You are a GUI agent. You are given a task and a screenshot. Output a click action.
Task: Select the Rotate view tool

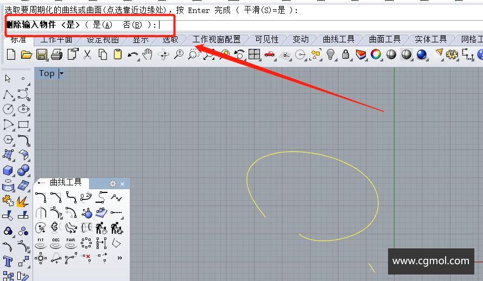coord(163,54)
